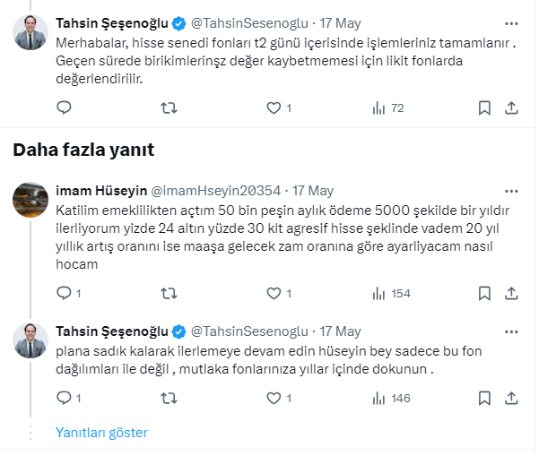The width and height of the screenshot is (539, 456).
Task: Click the Yanıtları göster link
Action: pos(101,433)
